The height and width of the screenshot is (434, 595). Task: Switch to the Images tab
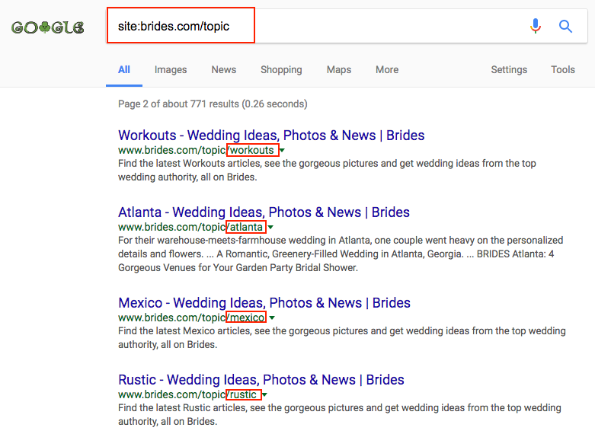tap(171, 70)
